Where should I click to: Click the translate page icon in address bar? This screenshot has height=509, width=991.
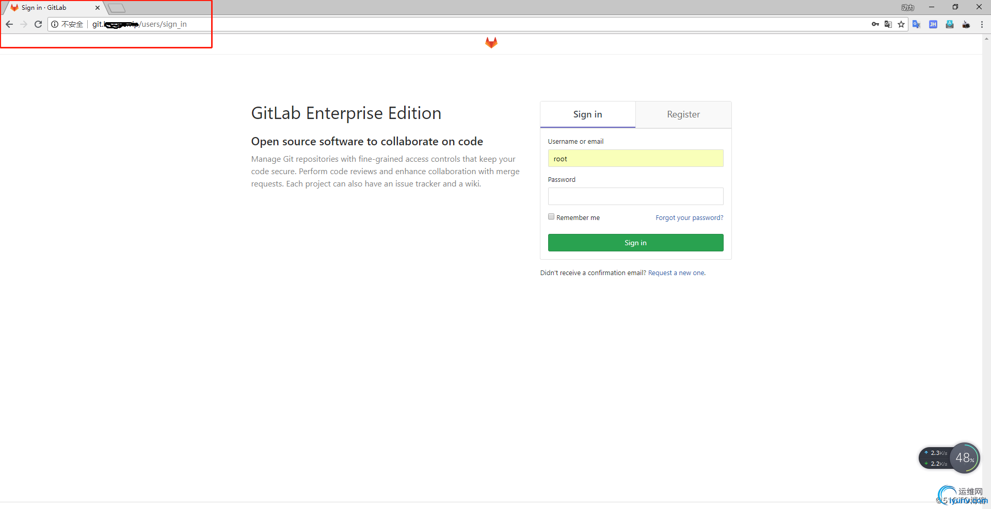click(888, 24)
